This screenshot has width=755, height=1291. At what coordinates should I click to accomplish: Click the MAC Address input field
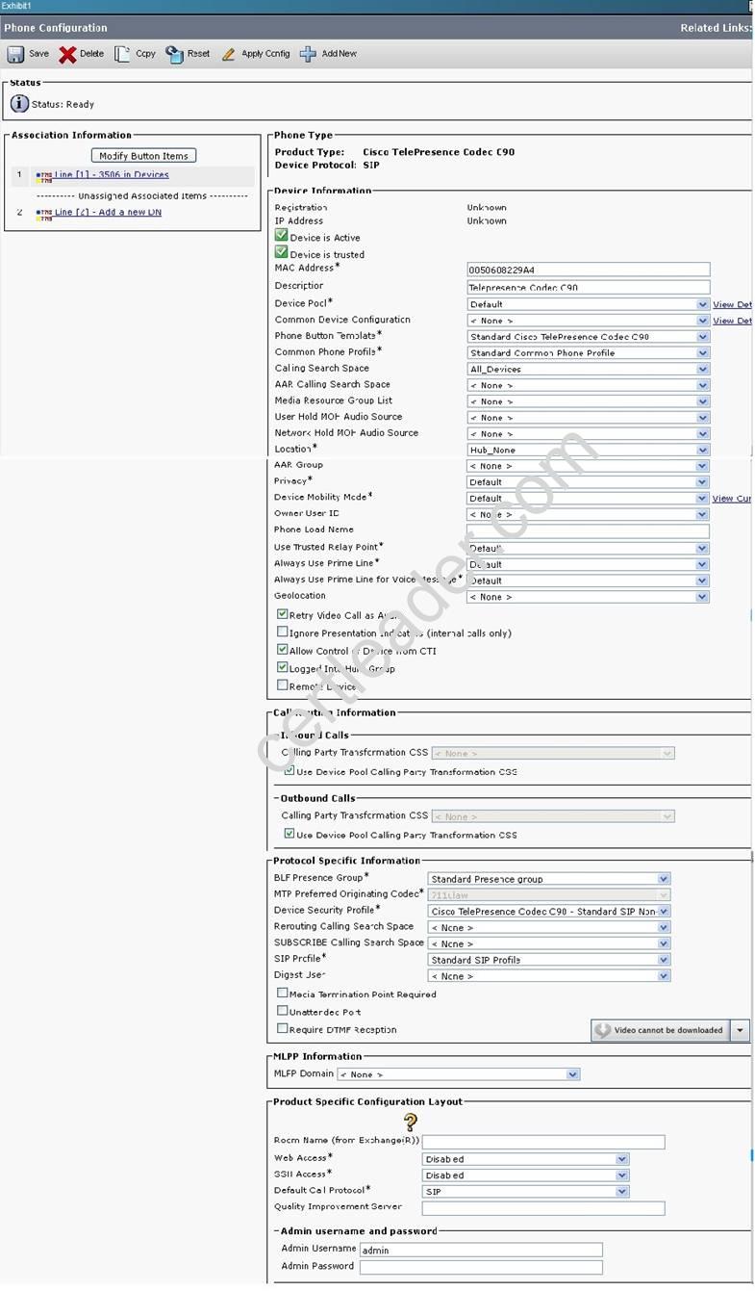coord(588,270)
